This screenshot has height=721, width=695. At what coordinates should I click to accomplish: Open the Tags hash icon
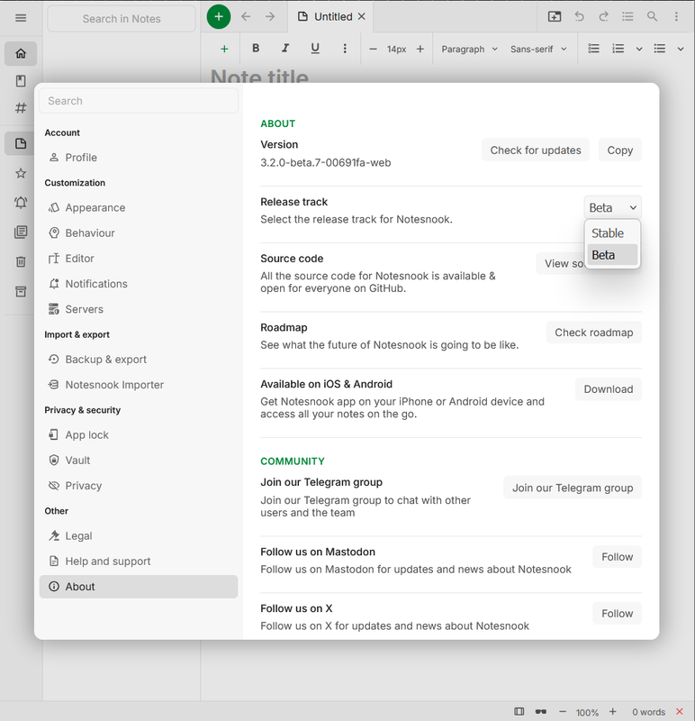pyautogui.click(x=21, y=108)
